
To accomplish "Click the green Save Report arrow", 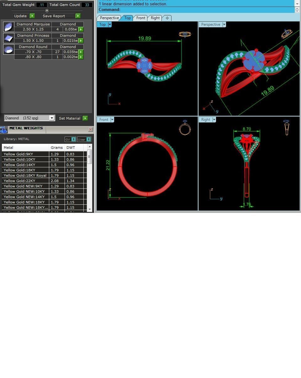I will 78,16.
